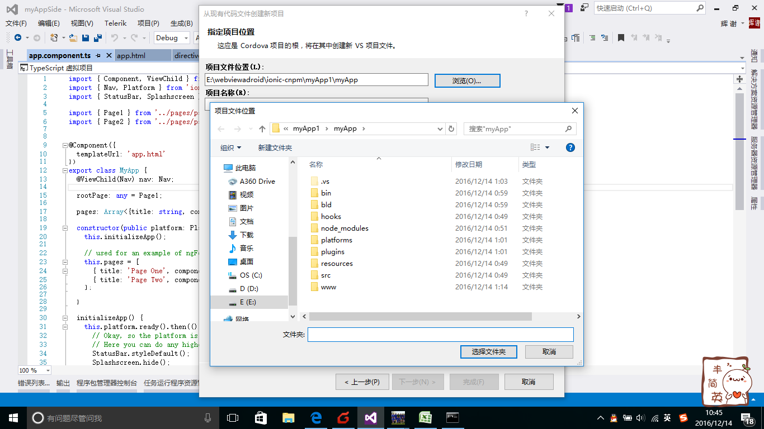Click 新建文件夹 in the folder dialog
764x429 pixels.
pos(275,147)
